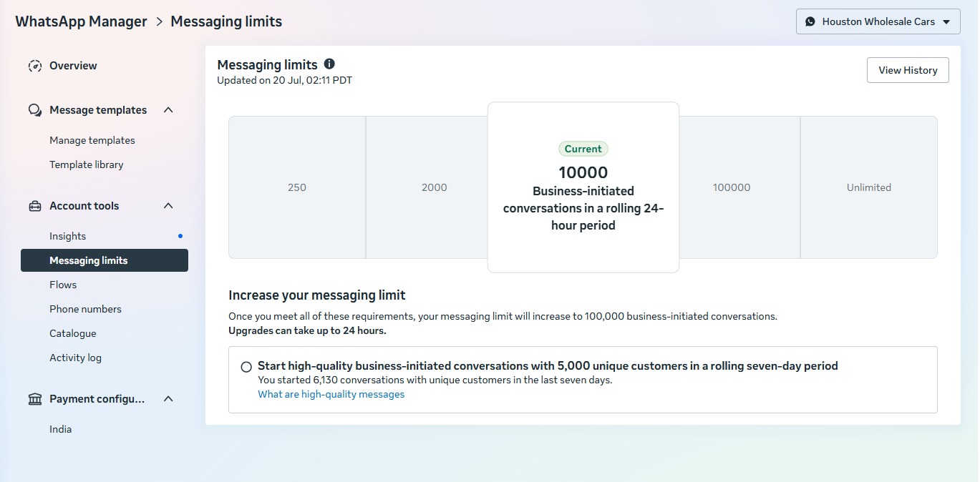Click the Account tools briefcase icon

coord(35,206)
